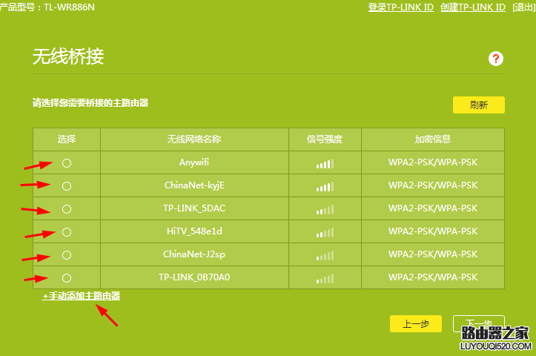Open the red question mark help icon
The width and height of the screenshot is (536, 356).
tap(496, 59)
